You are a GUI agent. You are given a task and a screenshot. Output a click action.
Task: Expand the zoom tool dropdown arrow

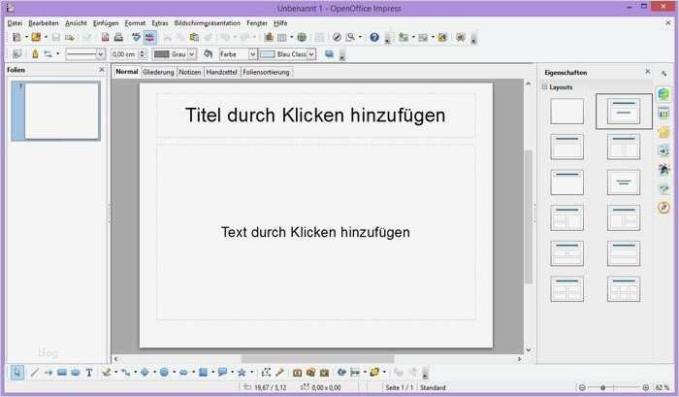click(360, 38)
